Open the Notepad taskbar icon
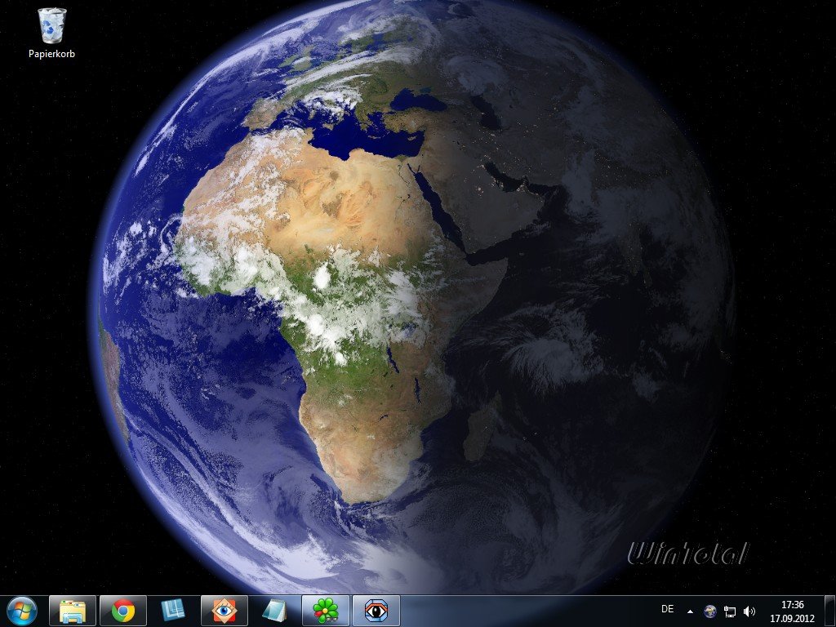Image resolution: width=836 pixels, height=627 pixels. 274,611
